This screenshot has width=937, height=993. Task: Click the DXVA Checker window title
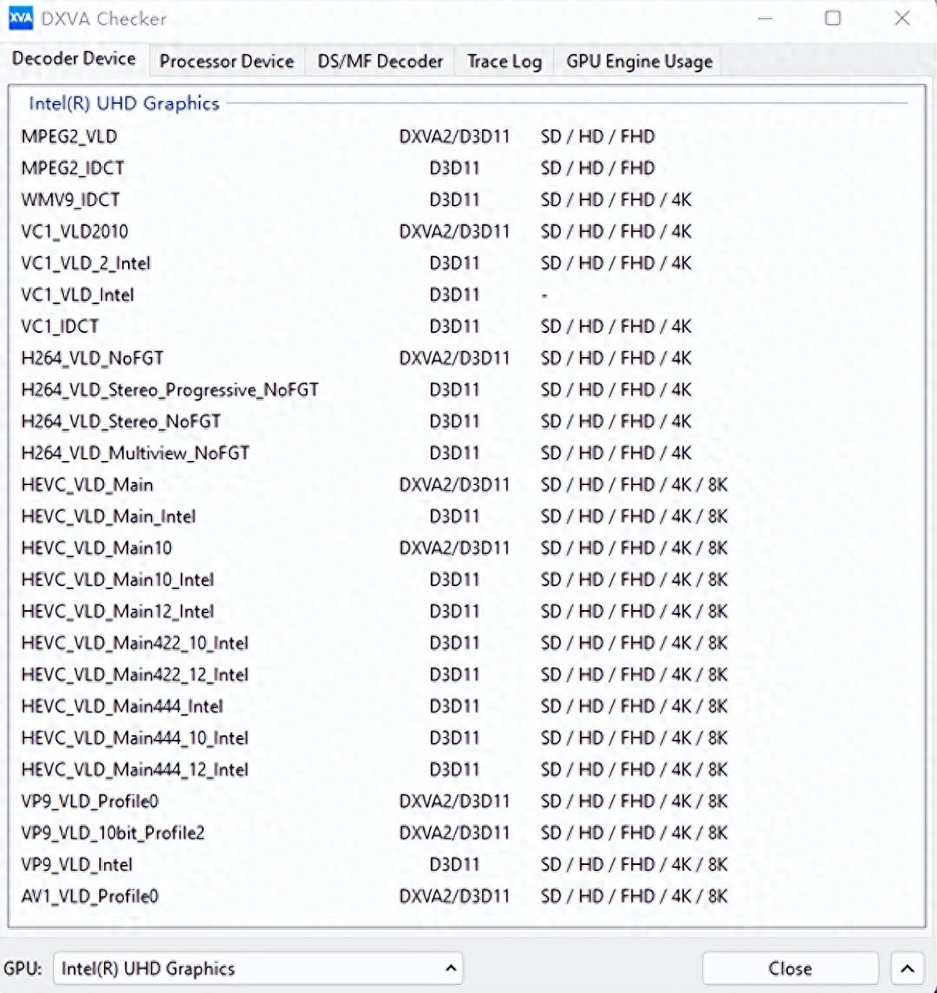[x=104, y=19]
